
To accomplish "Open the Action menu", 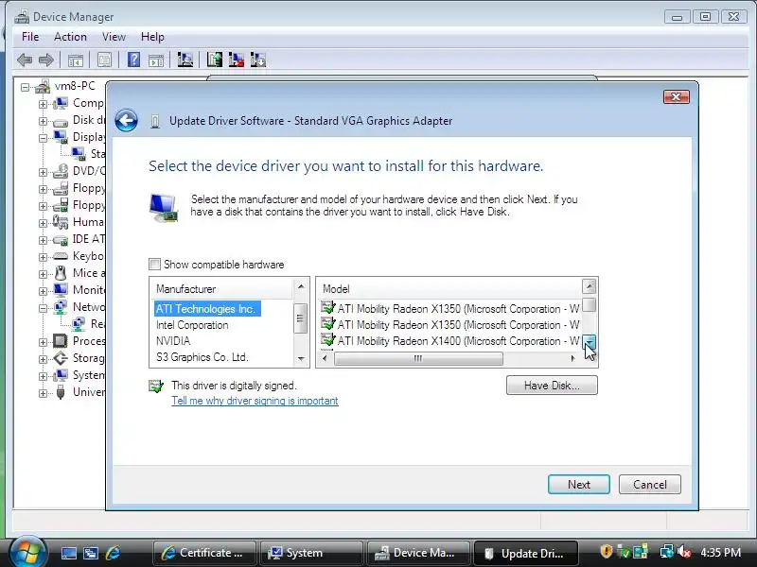I will coord(70,37).
